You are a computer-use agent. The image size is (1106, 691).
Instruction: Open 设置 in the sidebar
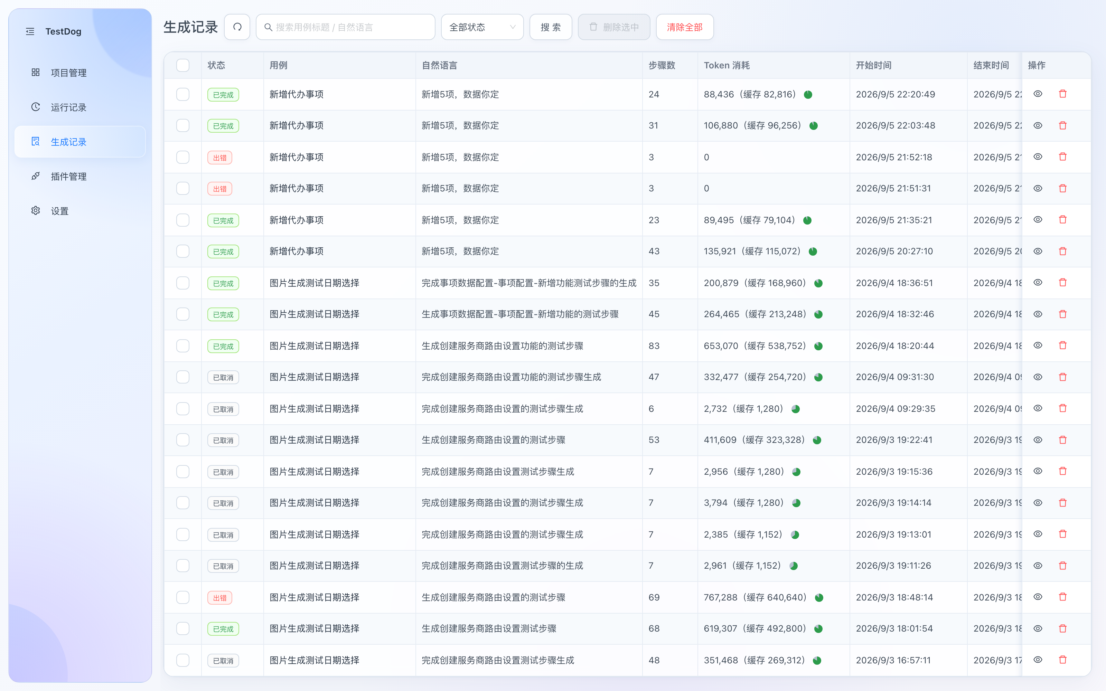pyautogui.click(x=80, y=211)
